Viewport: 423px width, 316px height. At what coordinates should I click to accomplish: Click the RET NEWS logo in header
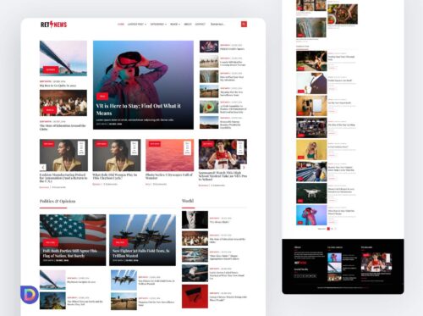(54, 25)
